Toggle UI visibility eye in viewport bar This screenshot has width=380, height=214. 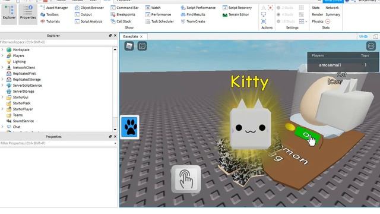coord(363,37)
